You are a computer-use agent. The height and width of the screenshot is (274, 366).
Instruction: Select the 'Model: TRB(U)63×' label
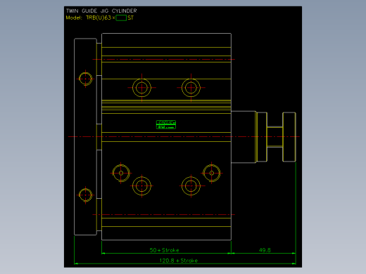point(90,18)
